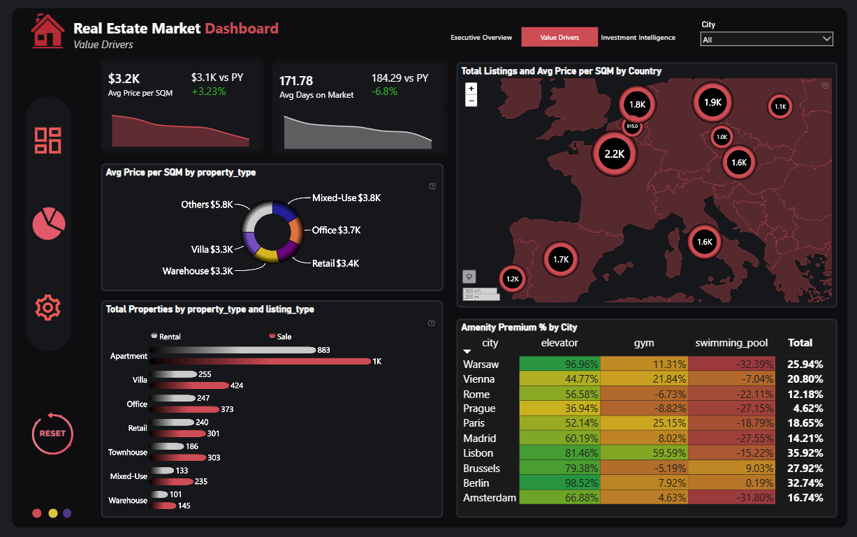This screenshot has width=857, height=537.
Task: Click the 1.1K map bubble
Action: [x=780, y=107]
